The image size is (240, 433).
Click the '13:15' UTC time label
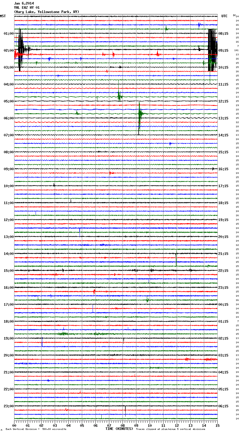(223, 118)
